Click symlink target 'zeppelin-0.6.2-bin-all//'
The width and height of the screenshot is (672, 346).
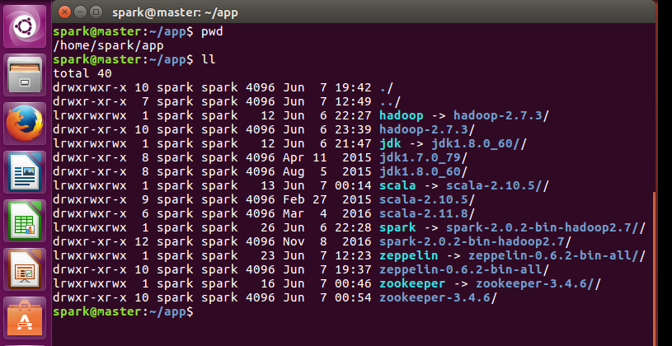(x=557, y=255)
